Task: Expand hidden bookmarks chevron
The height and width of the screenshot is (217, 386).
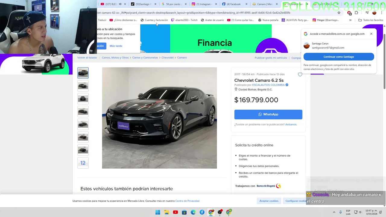Action: pos(350,20)
